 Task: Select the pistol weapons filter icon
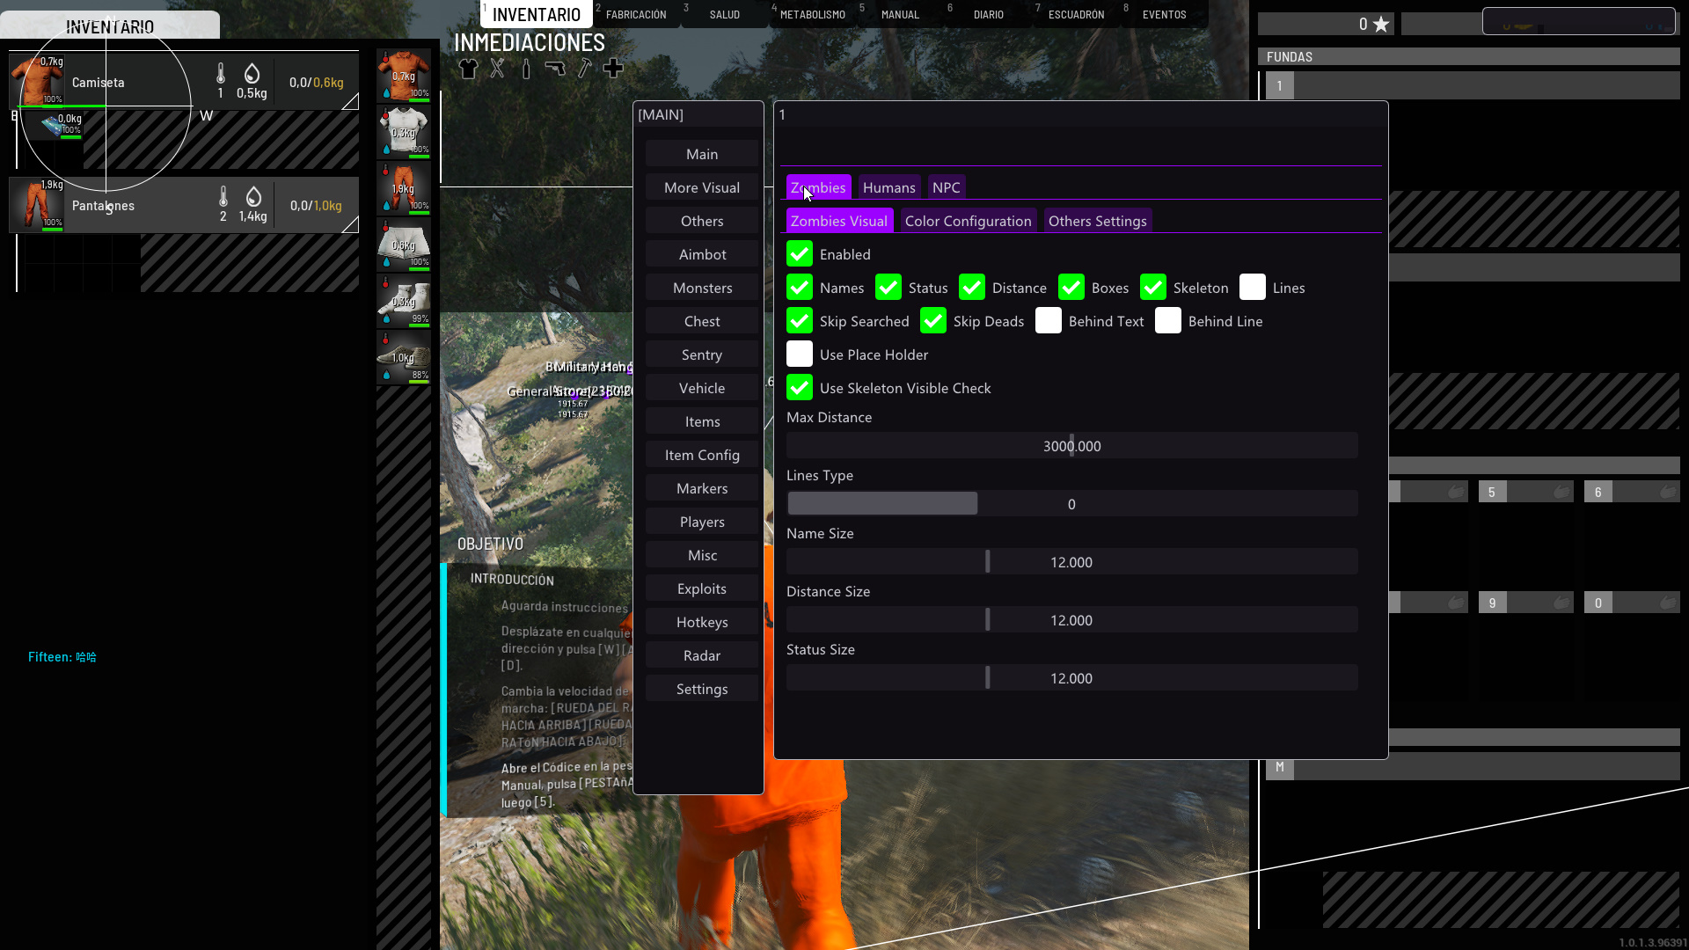pos(555,69)
